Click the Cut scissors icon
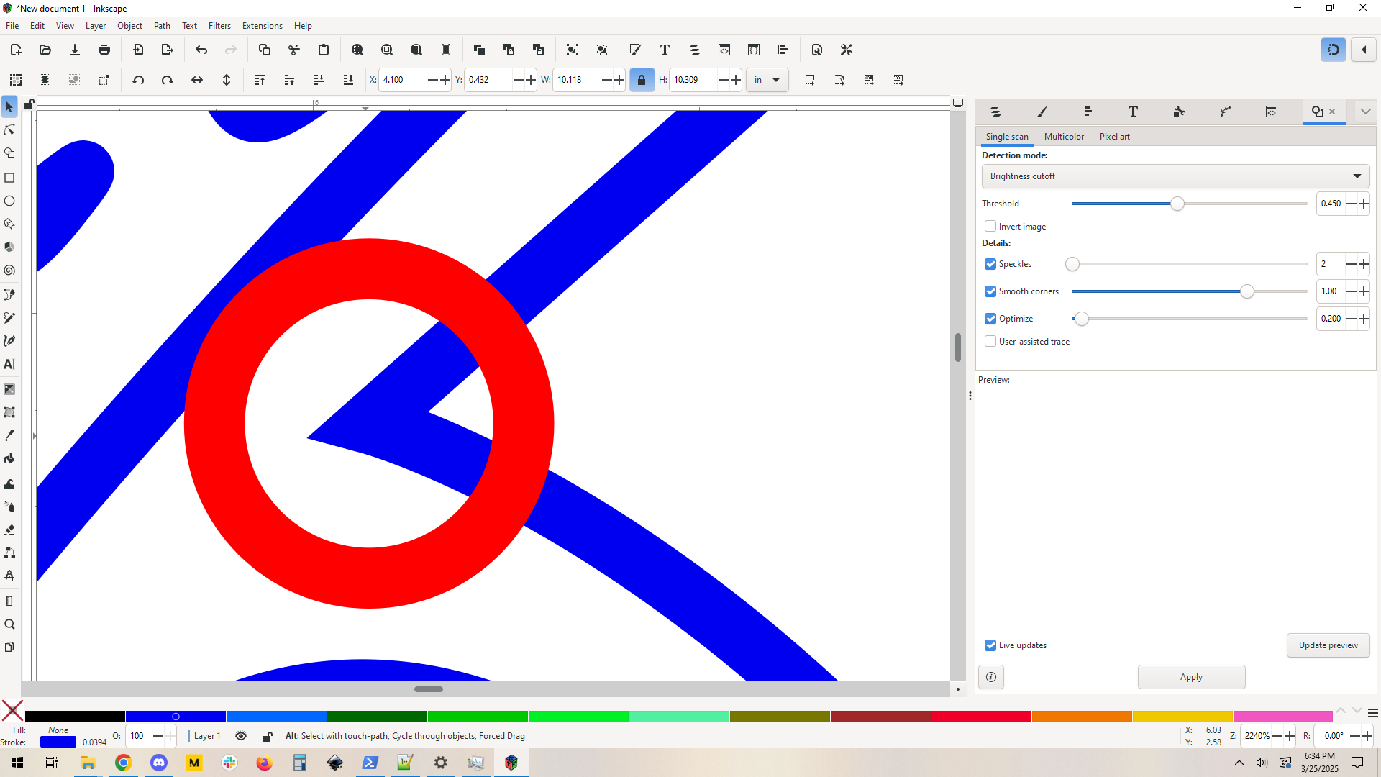The height and width of the screenshot is (777, 1381). point(294,50)
